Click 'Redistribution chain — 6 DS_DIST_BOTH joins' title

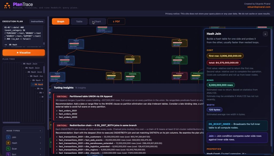coord(103,125)
